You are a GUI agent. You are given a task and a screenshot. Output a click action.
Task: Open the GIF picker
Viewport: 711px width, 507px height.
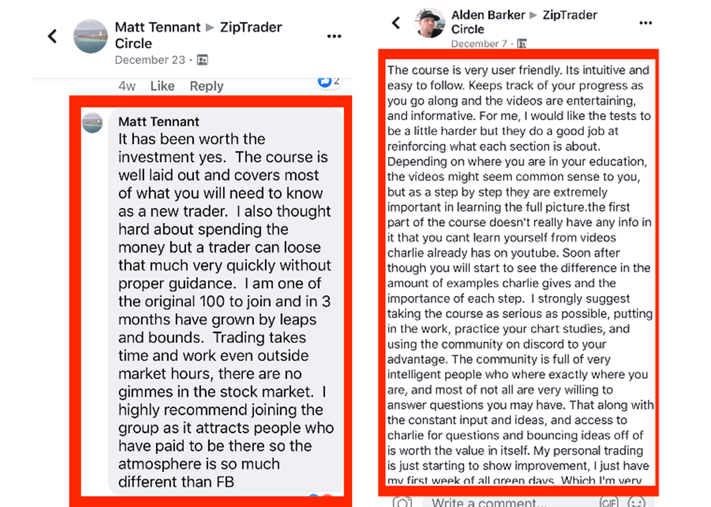tap(608, 502)
